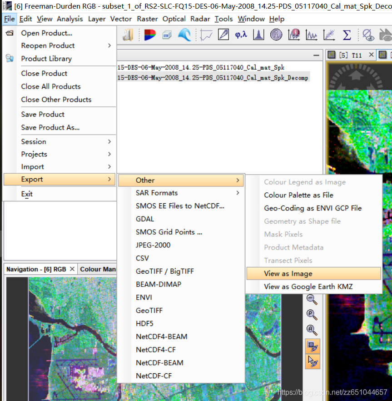Click the Product Library menu icon
The height and width of the screenshot is (401, 392).
(10, 58)
